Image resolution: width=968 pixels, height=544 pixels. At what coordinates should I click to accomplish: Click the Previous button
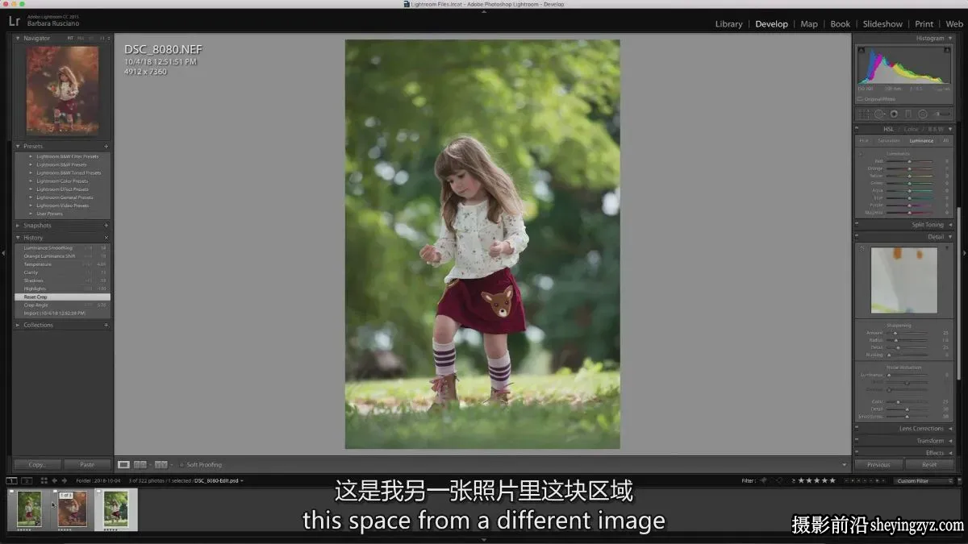point(878,465)
